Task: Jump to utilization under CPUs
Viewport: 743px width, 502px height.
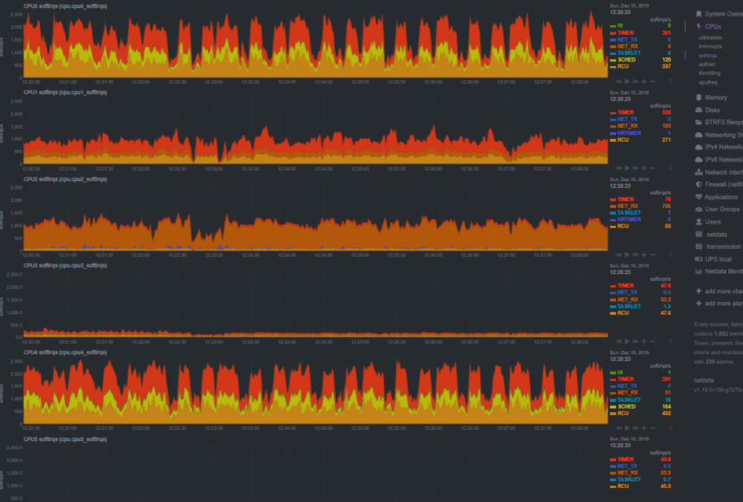Action: pos(710,37)
